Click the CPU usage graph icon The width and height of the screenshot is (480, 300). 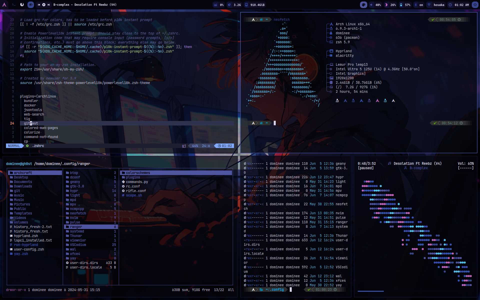[x=216, y=5]
